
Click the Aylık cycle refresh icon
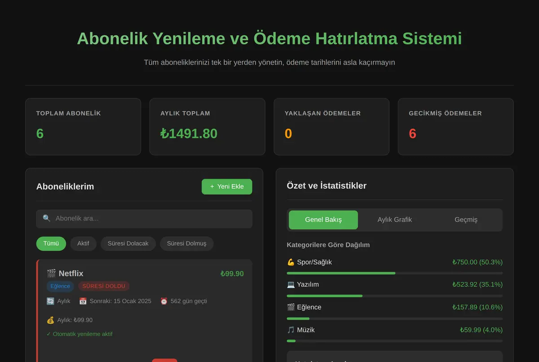point(50,301)
